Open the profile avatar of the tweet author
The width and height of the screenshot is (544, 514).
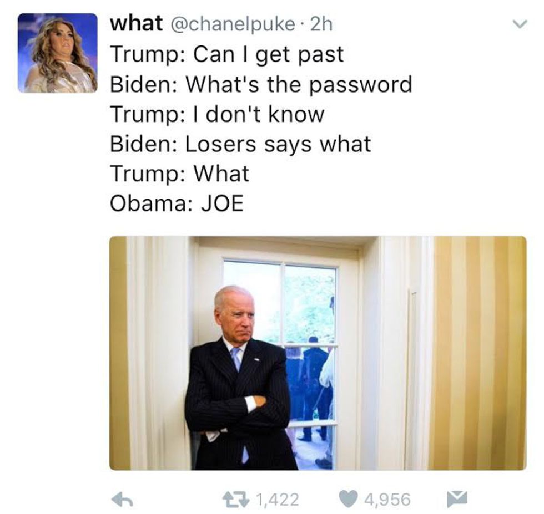58,53
